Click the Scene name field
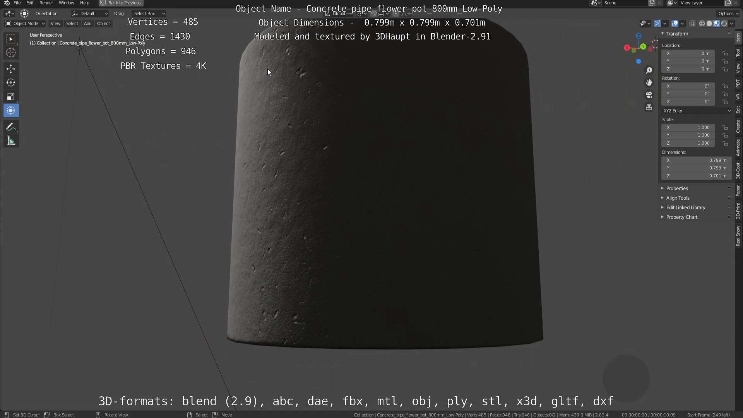This screenshot has width=743, height=418. [625, 3]
